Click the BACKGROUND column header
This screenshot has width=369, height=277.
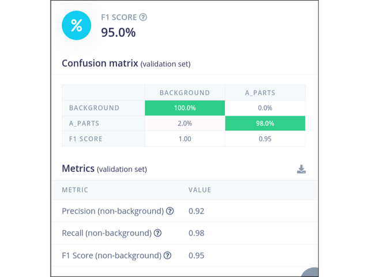pyautogui.click(x=184, y=92)
